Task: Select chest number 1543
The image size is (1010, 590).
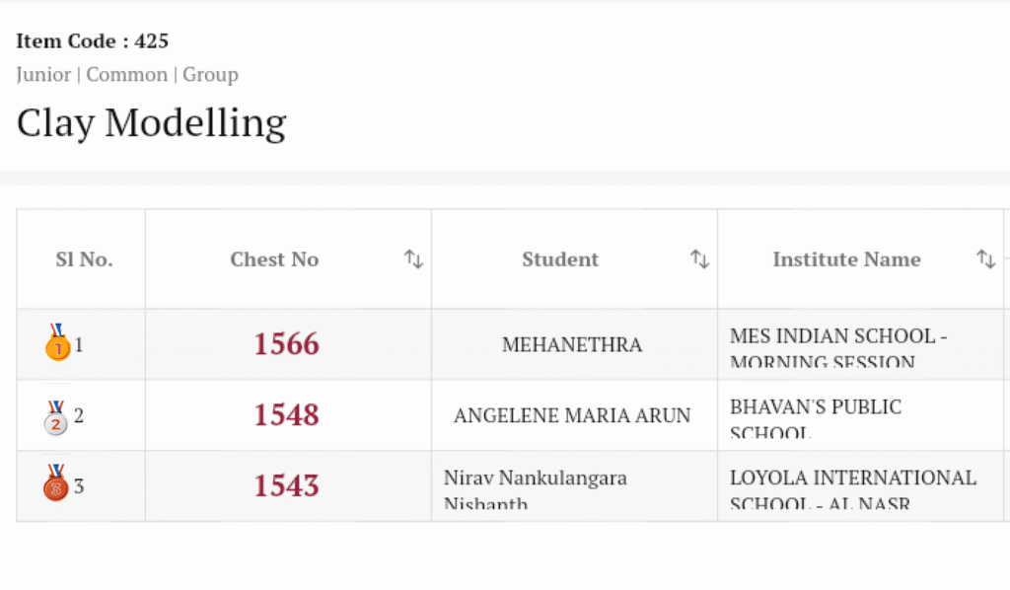Action: pyautogui.click(x=287, y=486)
